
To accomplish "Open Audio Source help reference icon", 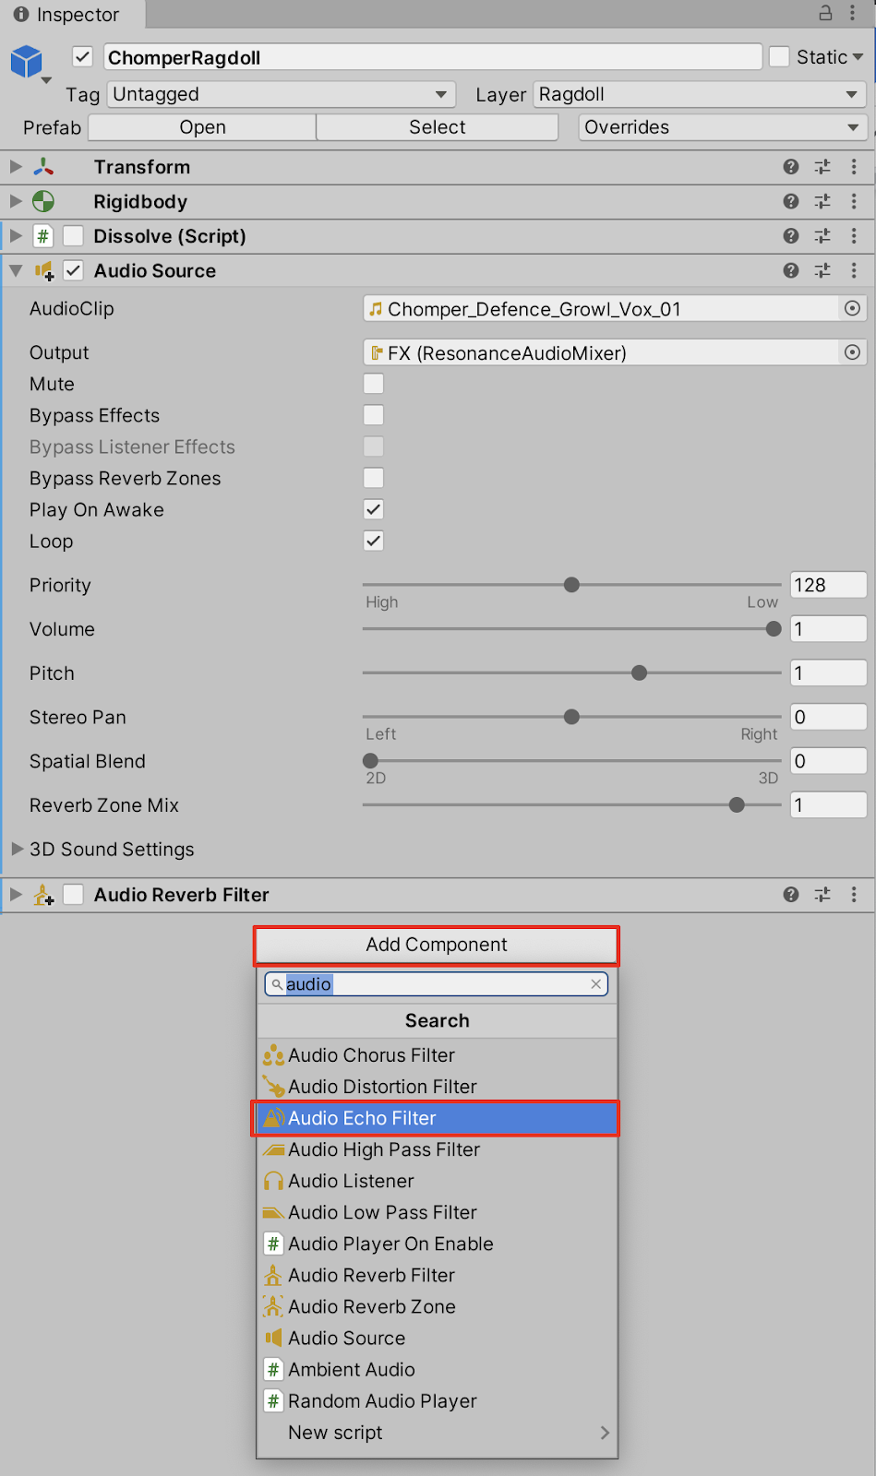I will (791, 270).
